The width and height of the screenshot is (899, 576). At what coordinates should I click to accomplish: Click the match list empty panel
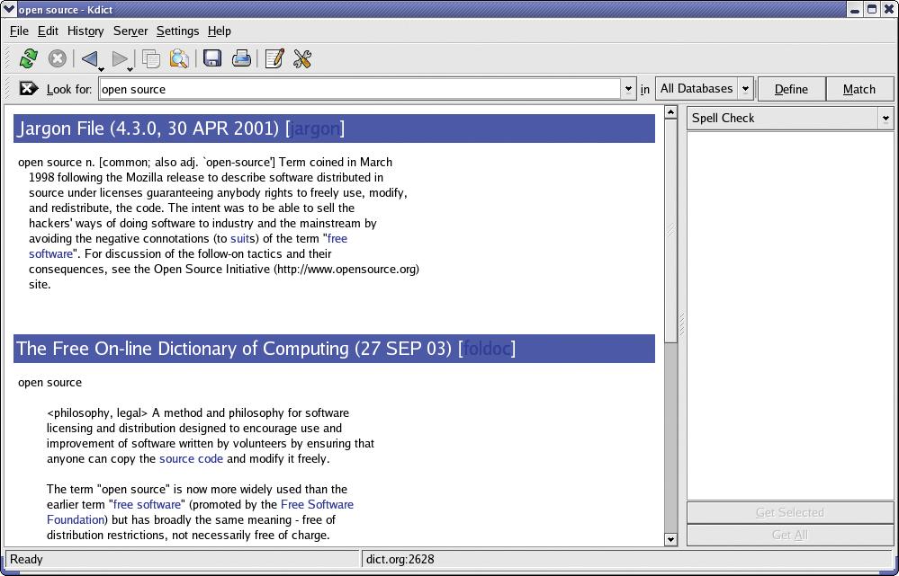pos(790,315)
